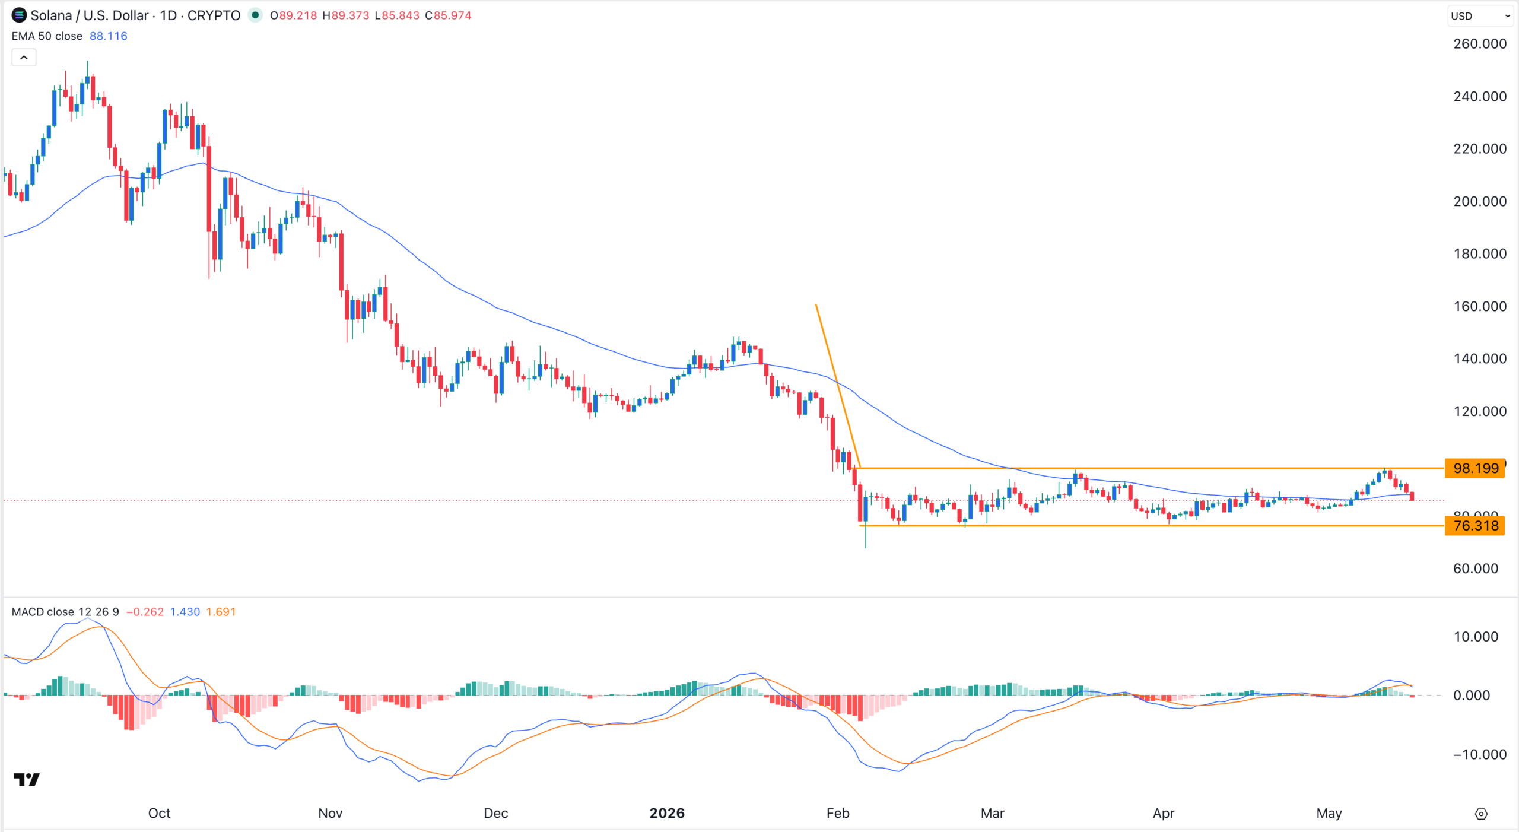This screenshot has height=832, width=1519.
Task: Click the 240.000 price axis label
Action: [1480, 96]
